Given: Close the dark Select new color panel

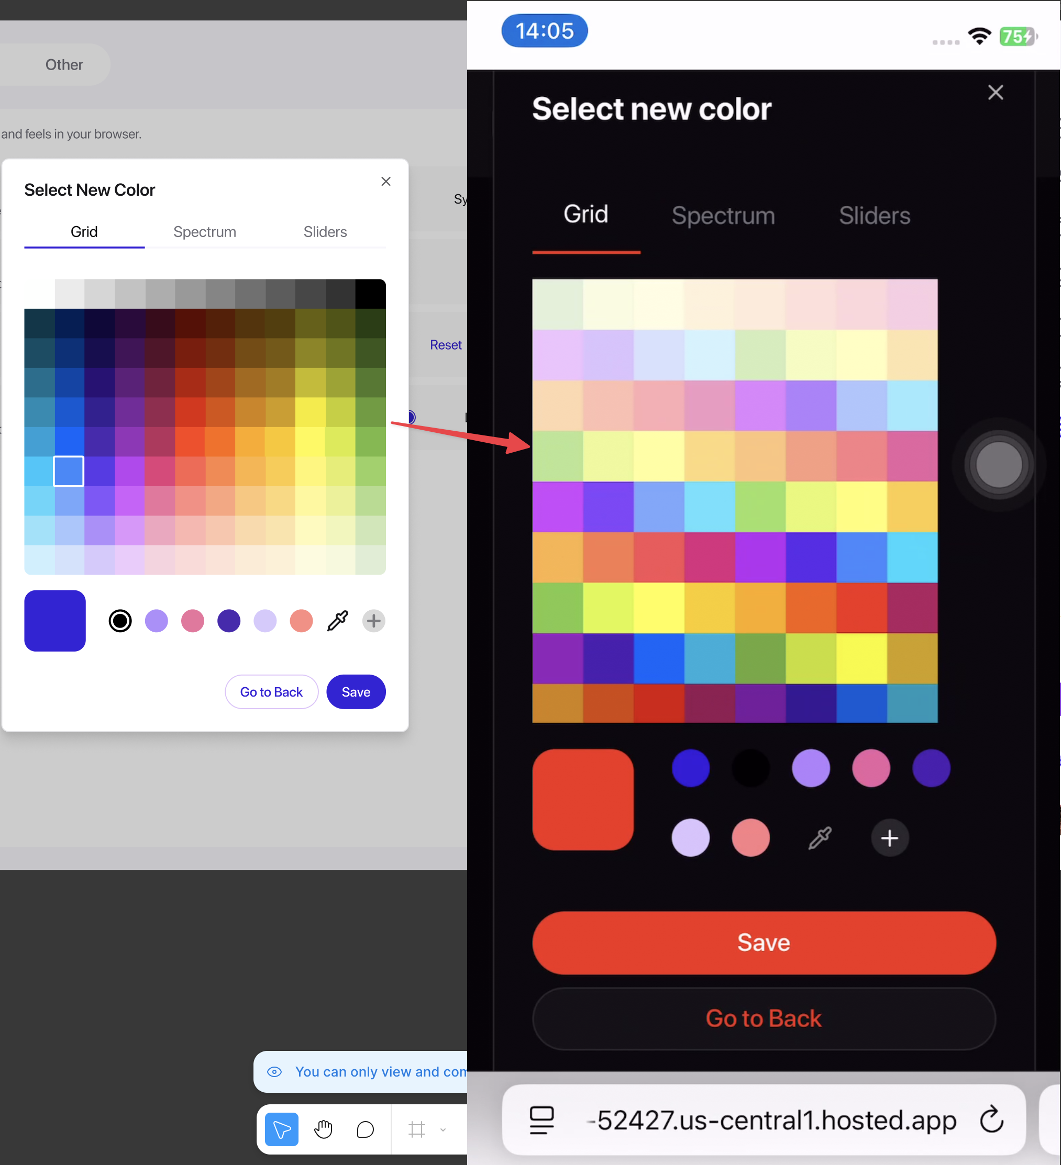Looking at the screenshot, I should tap(995, 93).
